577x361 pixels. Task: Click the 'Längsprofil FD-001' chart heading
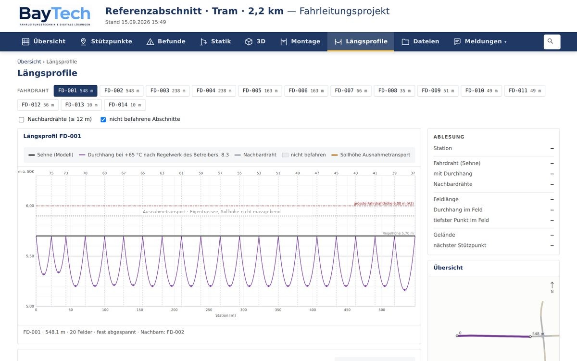click(x=52, y=136)
